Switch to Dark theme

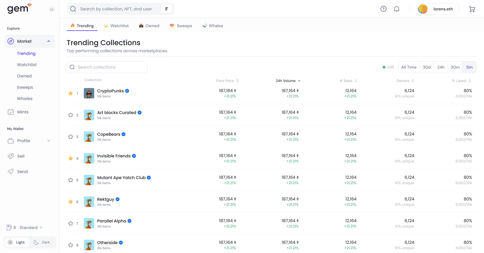click(x=42, y=242)
